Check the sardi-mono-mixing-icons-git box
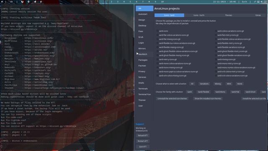 157,68
